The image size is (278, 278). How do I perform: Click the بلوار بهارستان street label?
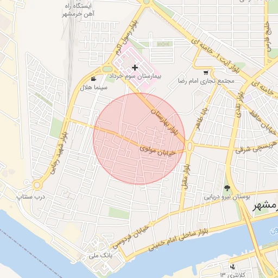point(165,122)
